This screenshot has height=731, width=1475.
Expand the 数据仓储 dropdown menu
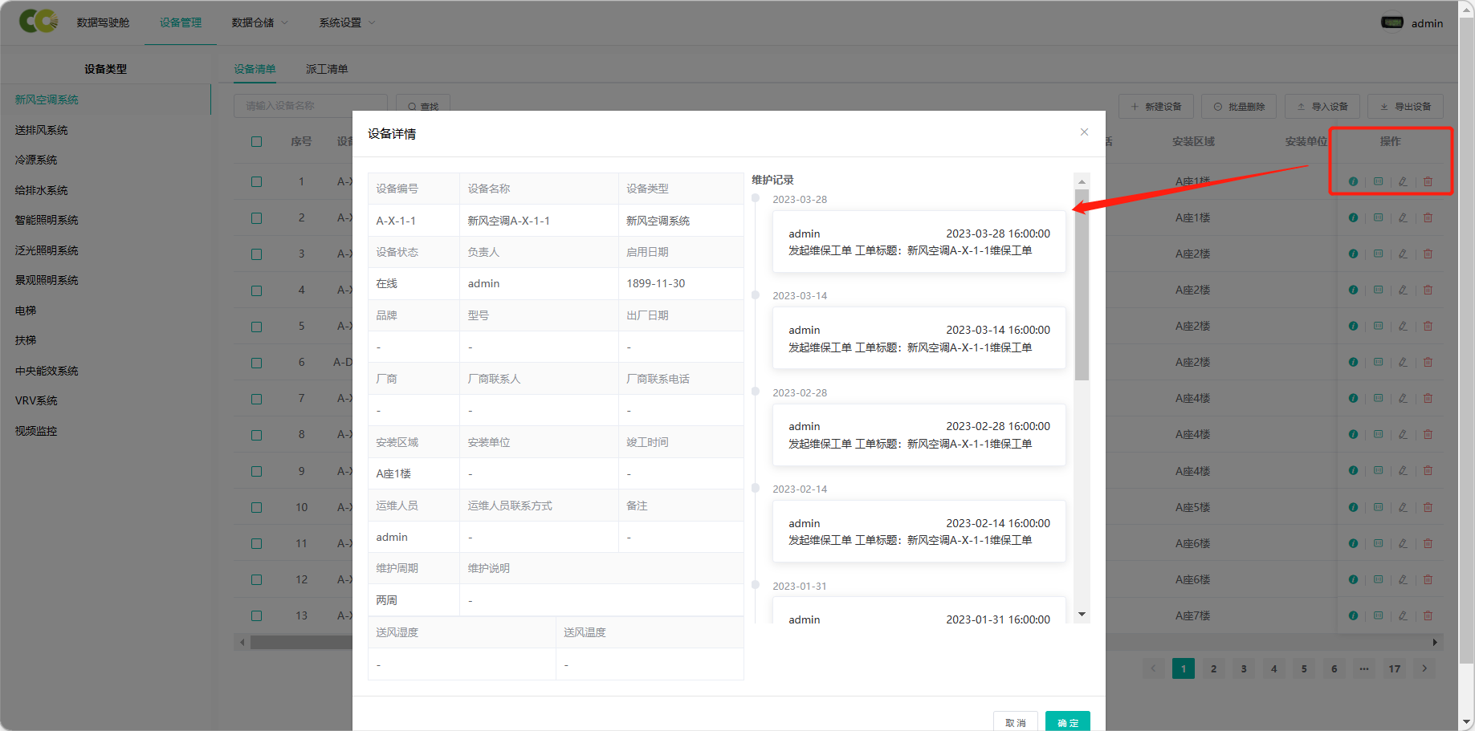point(259,22)
